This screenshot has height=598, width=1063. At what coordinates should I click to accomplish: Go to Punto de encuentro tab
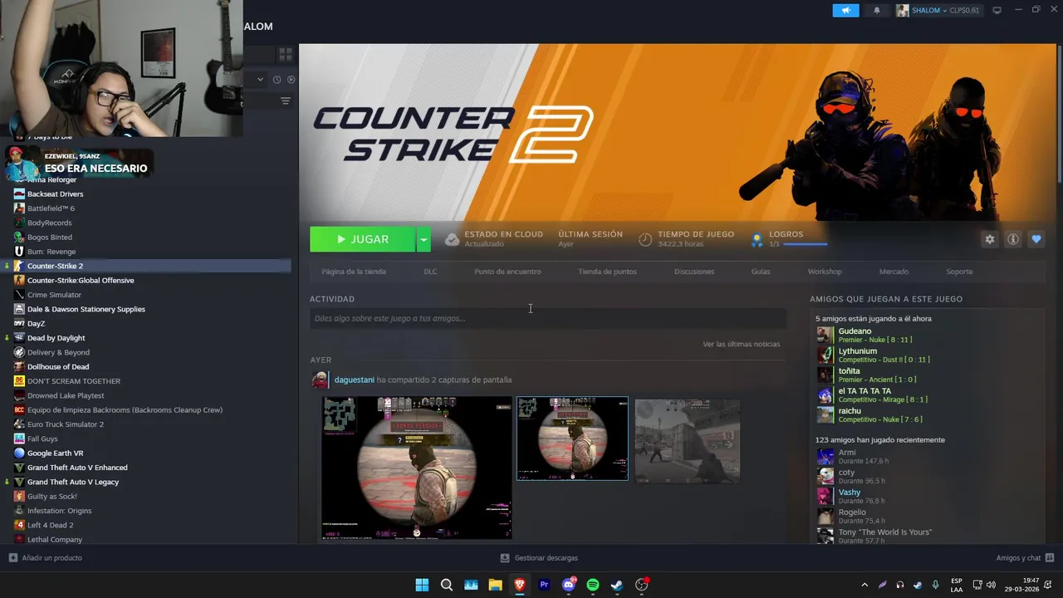point(507,272)
